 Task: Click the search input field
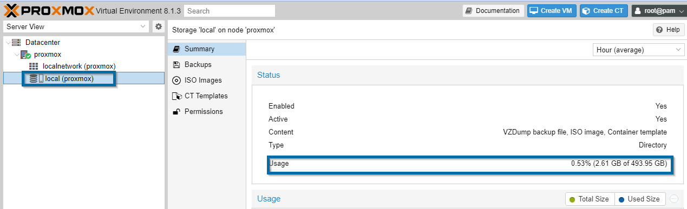coord(230,11)
